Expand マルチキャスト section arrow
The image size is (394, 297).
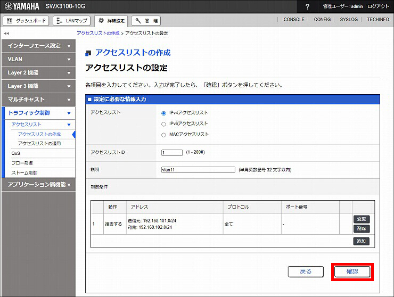click(x=69, y=100)
